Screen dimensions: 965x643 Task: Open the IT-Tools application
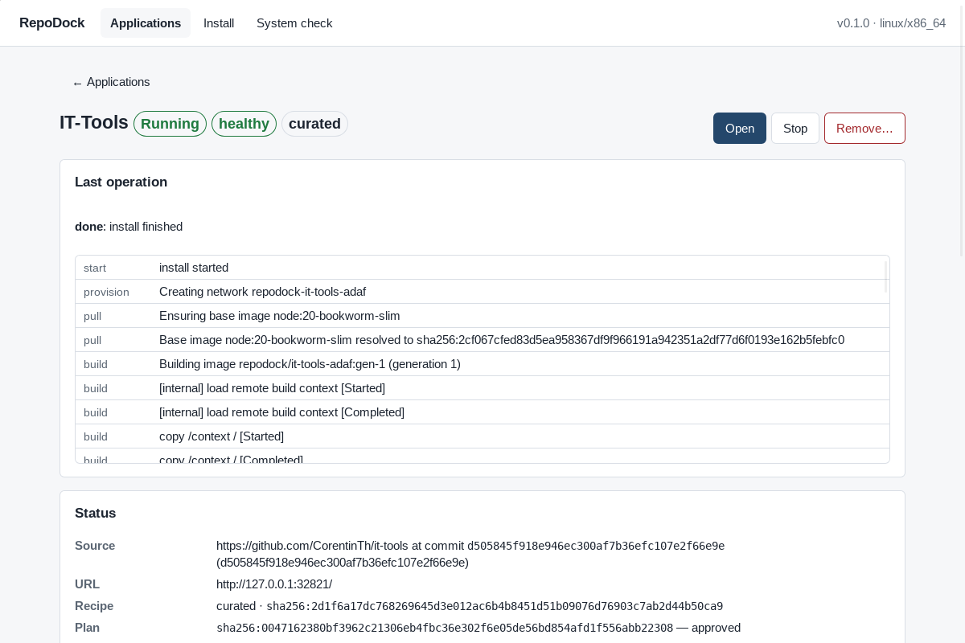point(740,129)
